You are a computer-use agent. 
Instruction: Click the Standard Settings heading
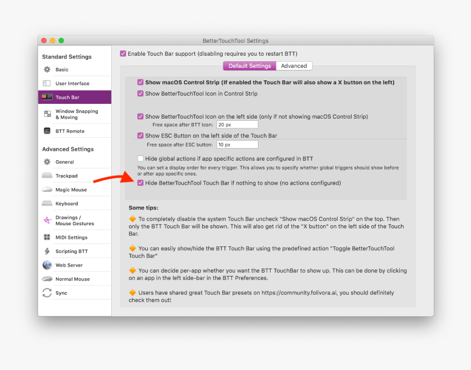(x=67, y=57)
